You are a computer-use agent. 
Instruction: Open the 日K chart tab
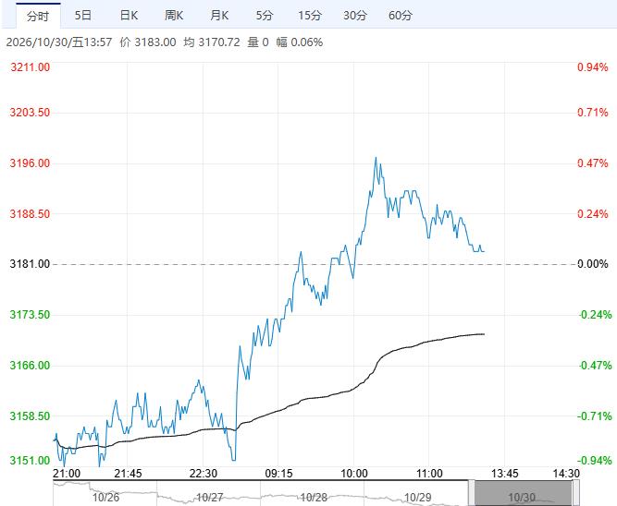point(129,16)
